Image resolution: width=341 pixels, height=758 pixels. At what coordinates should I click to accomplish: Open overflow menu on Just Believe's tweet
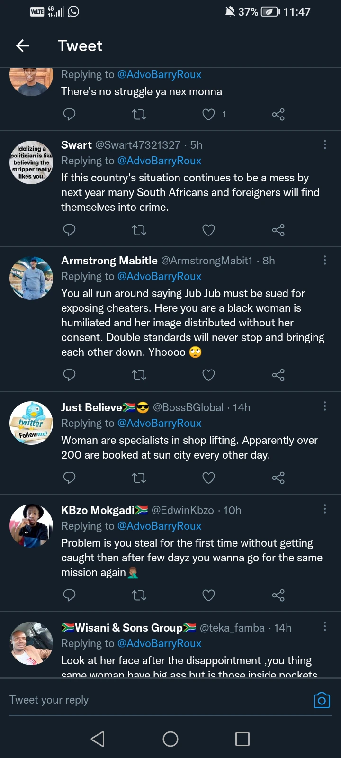point(324,406)
